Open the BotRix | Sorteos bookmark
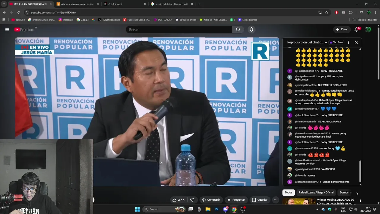This screenshot has height=214, width=380. point(186,20)
